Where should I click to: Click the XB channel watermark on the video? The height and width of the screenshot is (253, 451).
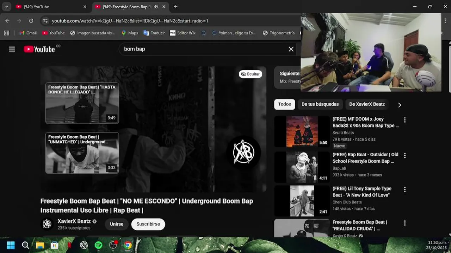pos(243,152)
